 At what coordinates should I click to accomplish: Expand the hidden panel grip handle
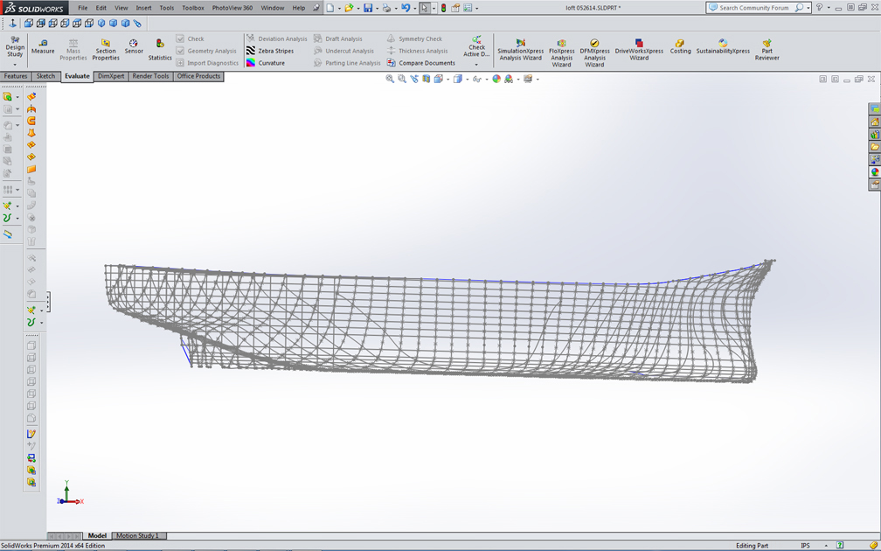(48, 302)
